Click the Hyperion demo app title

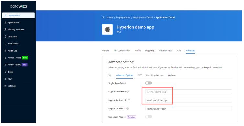coord(135,27)
